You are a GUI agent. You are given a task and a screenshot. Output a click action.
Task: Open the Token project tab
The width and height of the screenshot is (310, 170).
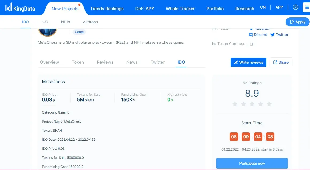[78, 62]
